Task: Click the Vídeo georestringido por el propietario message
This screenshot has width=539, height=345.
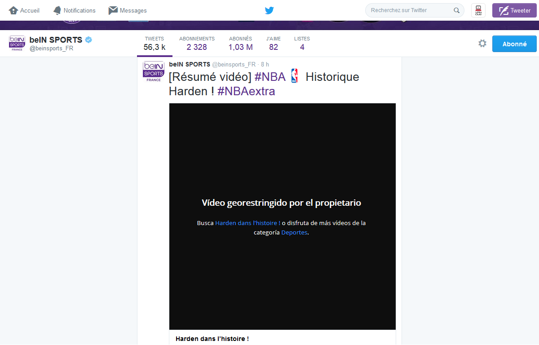Action: pyautogui.click(x=282, y=203)
